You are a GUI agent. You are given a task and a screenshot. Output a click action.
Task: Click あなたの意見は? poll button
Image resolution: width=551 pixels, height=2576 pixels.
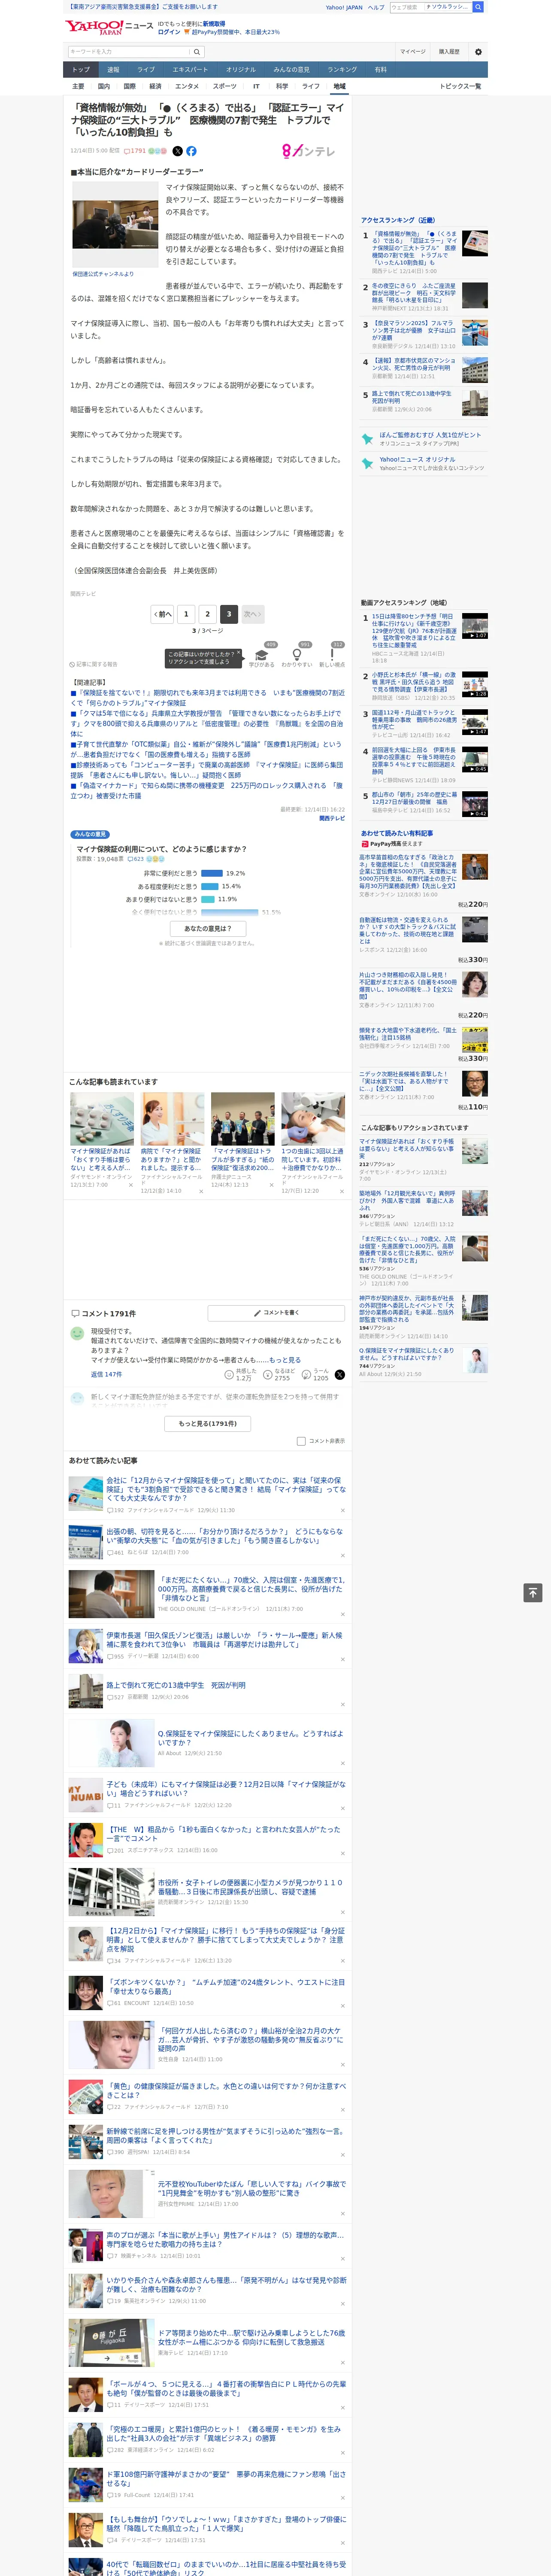point(208,929)
